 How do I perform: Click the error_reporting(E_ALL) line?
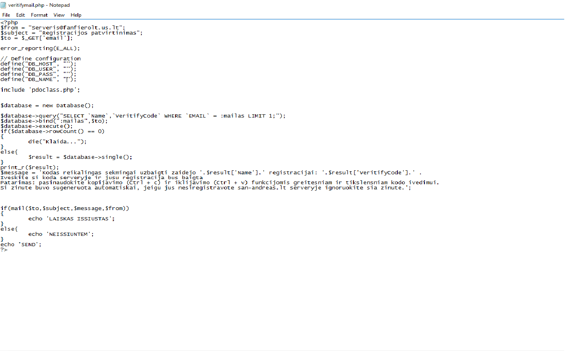point(40,48)
